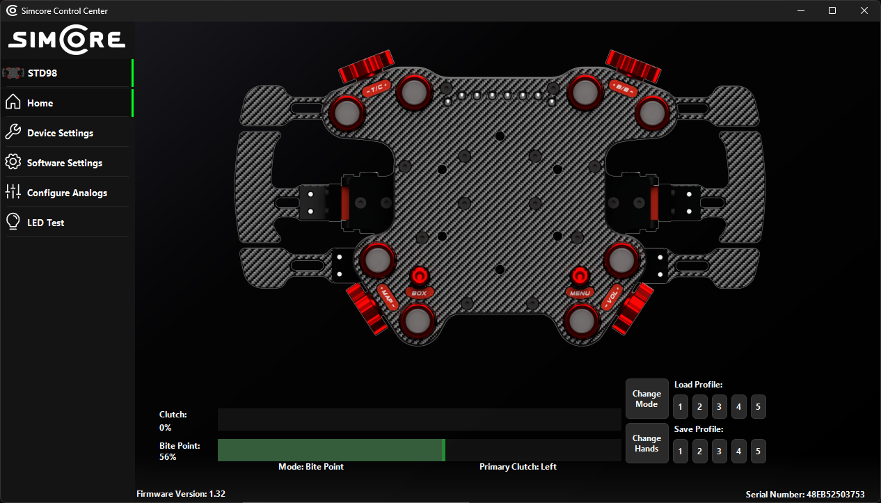Load profile 2

click(699, 406)
